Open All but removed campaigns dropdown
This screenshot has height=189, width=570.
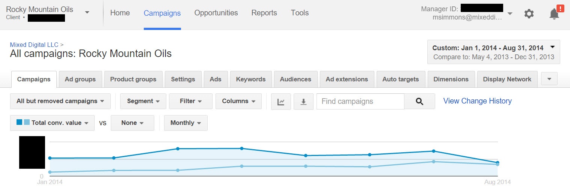coord(60,101)
